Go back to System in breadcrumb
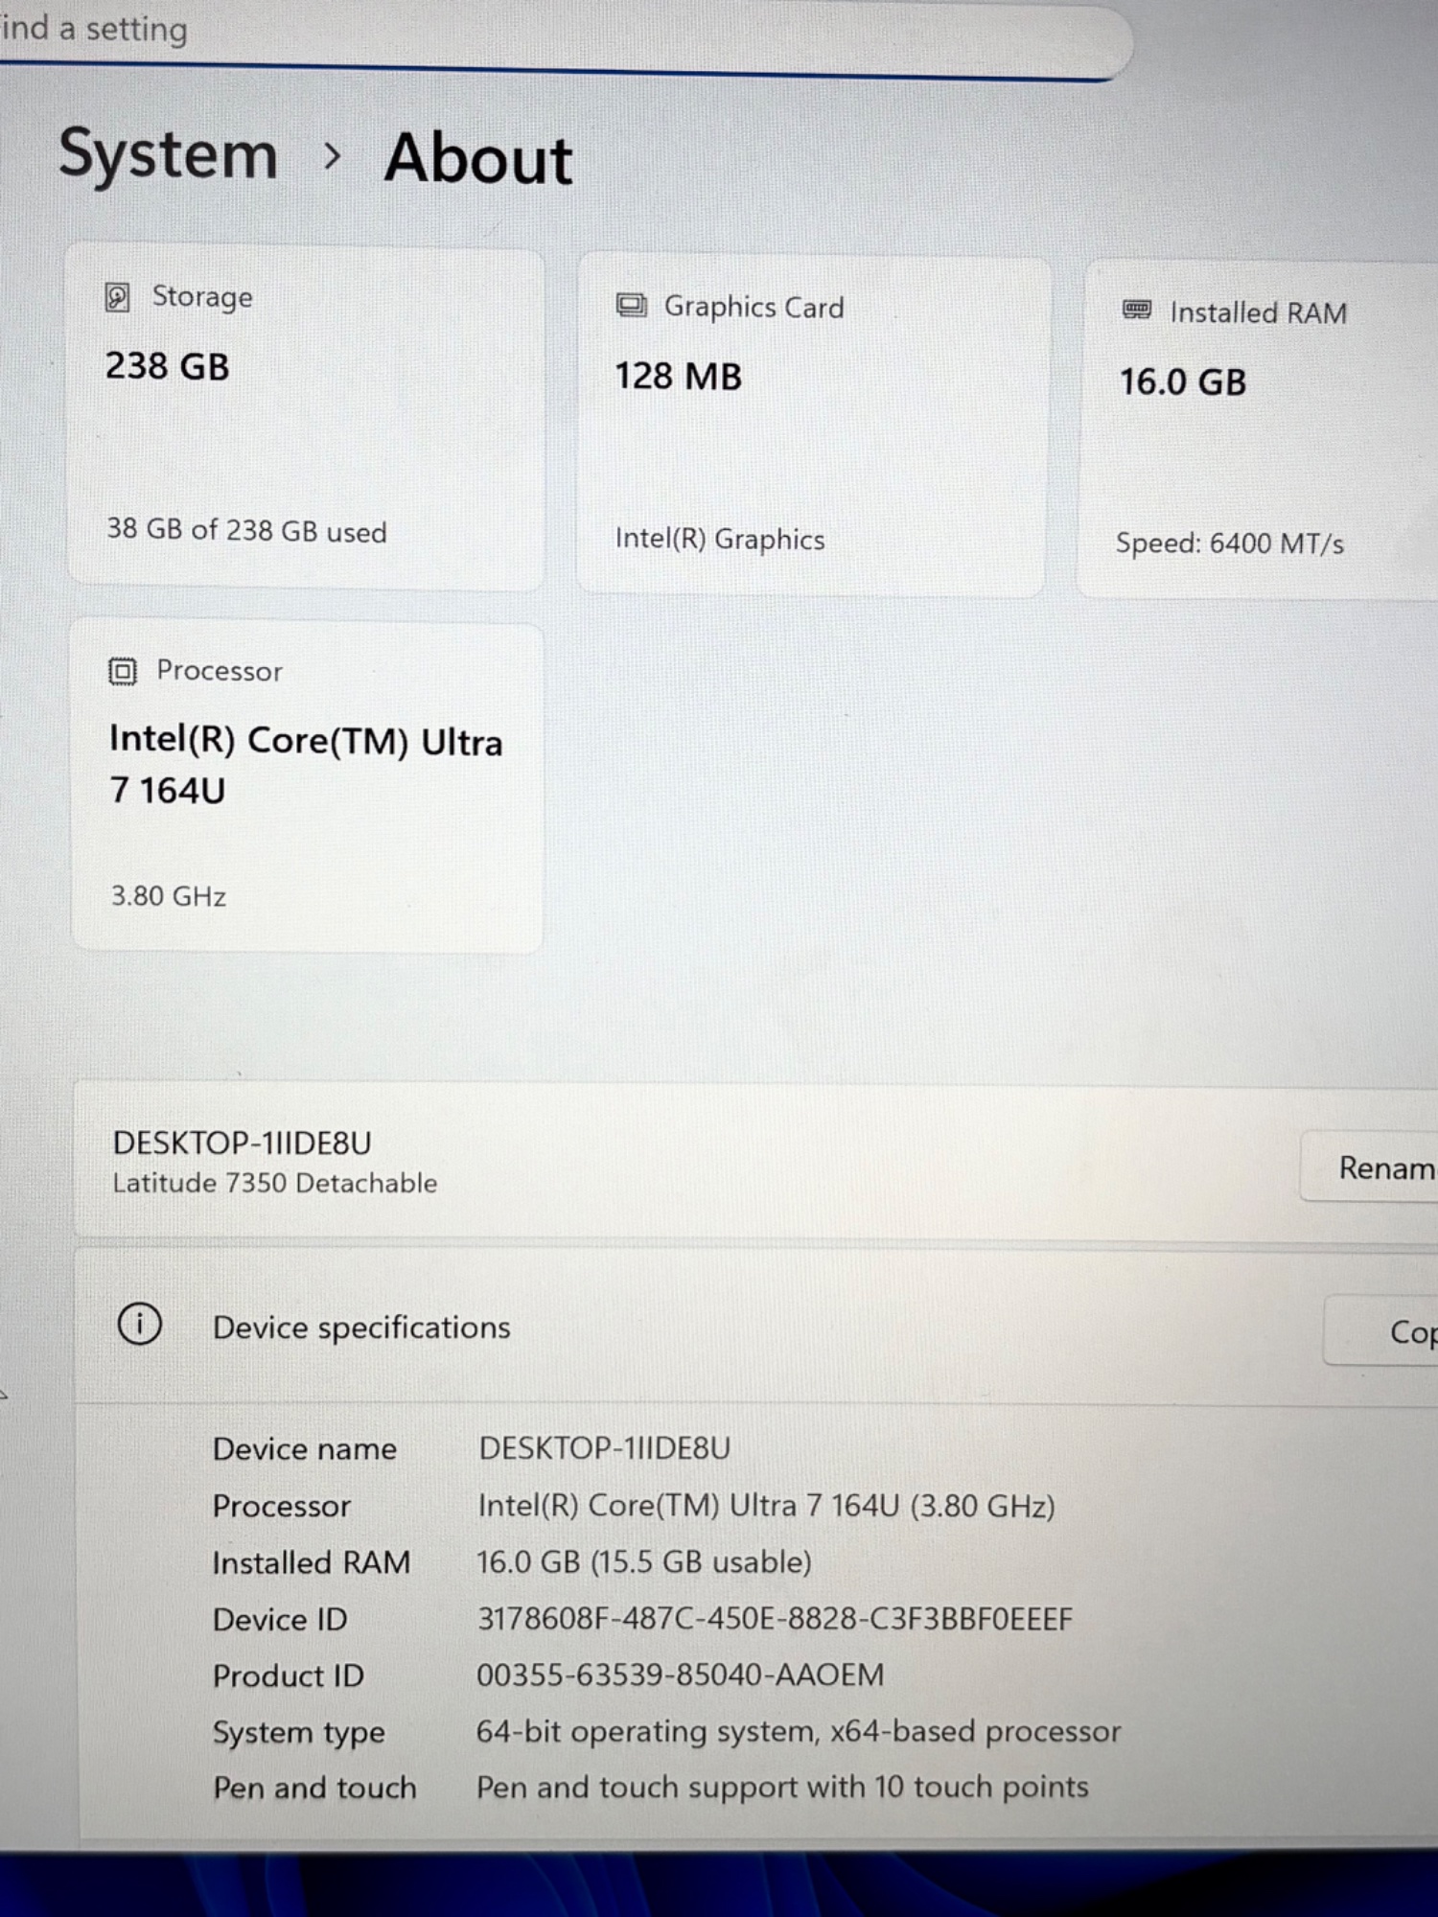The width and height of the screenshot is (1438, 1917). (169, 155)
